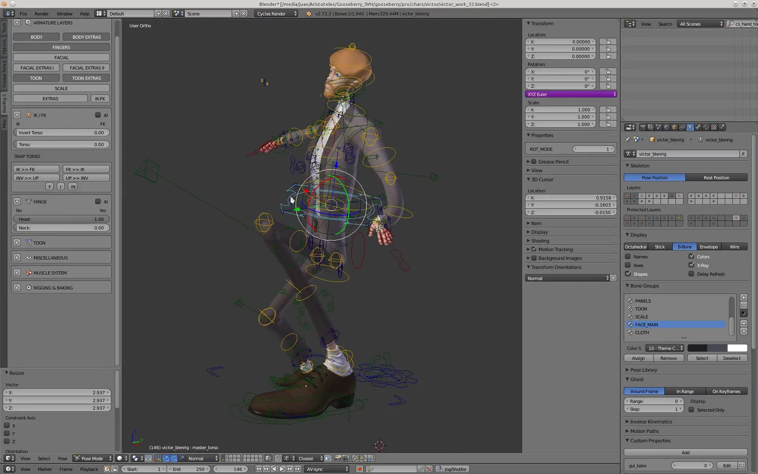The width and height of the screenshot is (758, 474).
Task: Open the Object Constraints tab (chain icon)
Action: coord(682,127)
